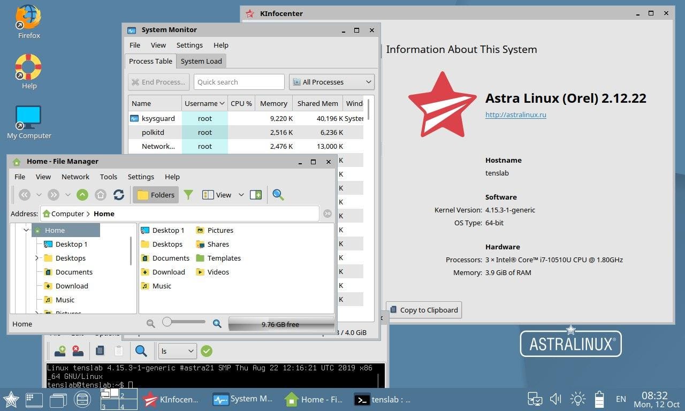Toggle the Folders sidebar button
The width and height of the screenshot is (685, 411).
point(155,195)
